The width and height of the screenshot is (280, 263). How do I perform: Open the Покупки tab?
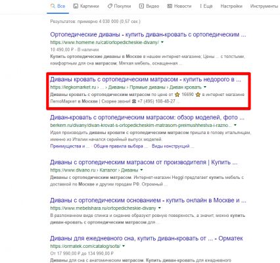tap(119, 6)
